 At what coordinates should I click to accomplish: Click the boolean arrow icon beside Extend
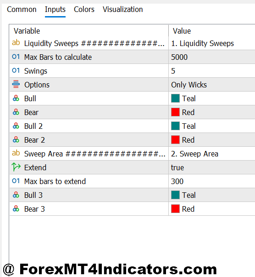pyautogui.click(x=16, y=167)
